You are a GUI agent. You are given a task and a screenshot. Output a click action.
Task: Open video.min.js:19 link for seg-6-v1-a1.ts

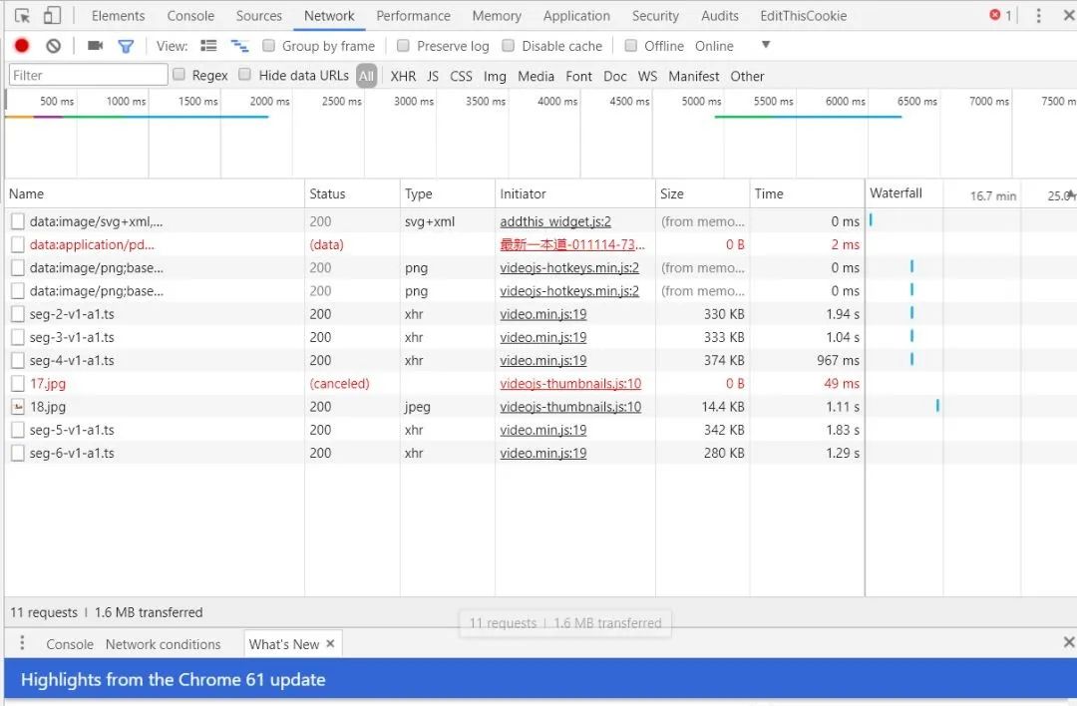(543, 453)
